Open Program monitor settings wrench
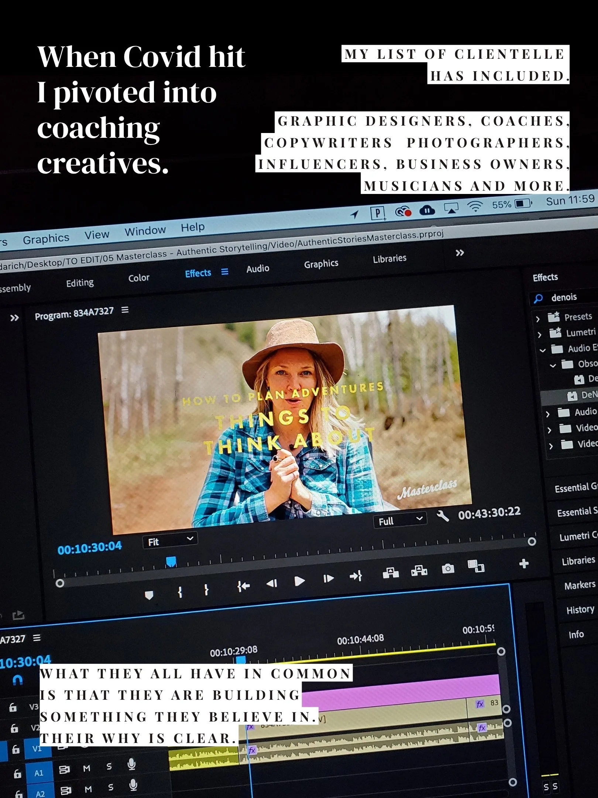598x798 pixels. (x=443, y=515)
